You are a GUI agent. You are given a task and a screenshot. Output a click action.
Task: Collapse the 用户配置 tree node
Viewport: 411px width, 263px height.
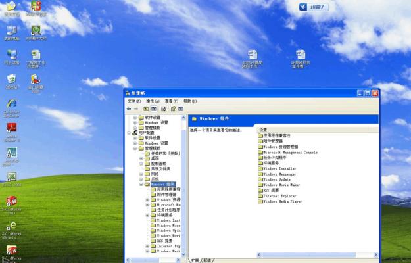click(129, 133)
